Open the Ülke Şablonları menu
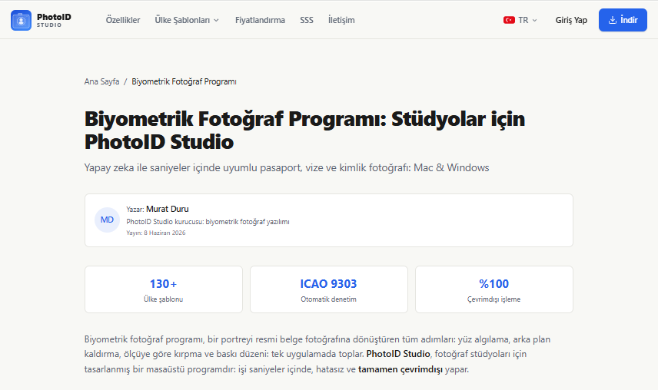 (187, 20)
